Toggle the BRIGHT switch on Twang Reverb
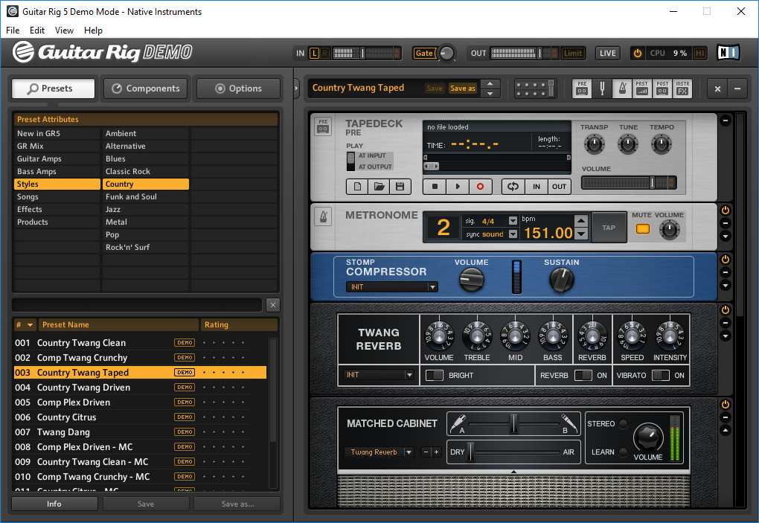 click(435, 376)
